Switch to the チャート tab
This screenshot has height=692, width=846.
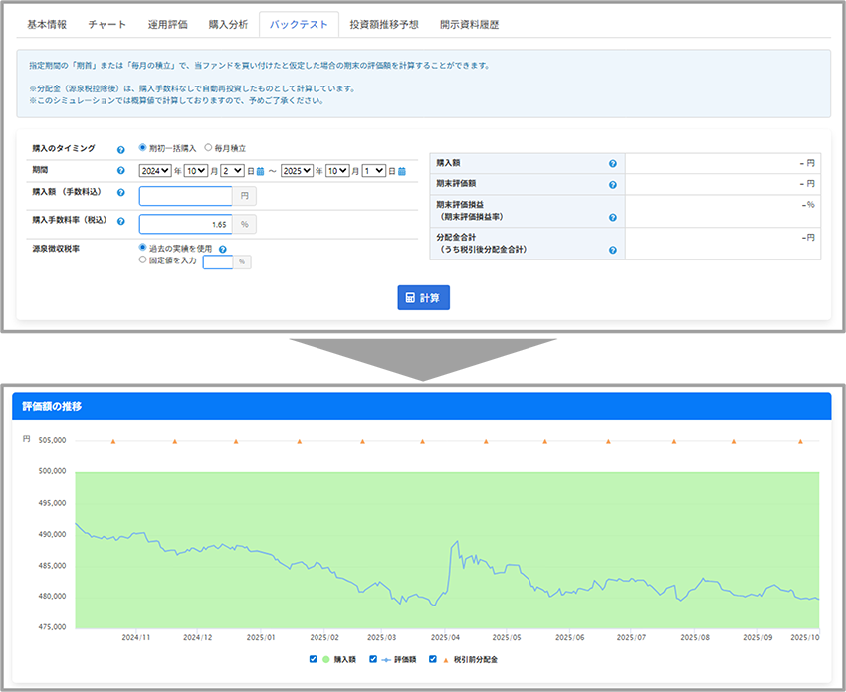point(107,24)
